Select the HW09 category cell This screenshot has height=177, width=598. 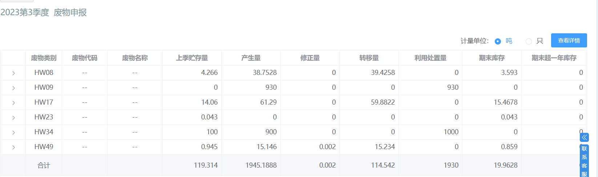[44, 88]
